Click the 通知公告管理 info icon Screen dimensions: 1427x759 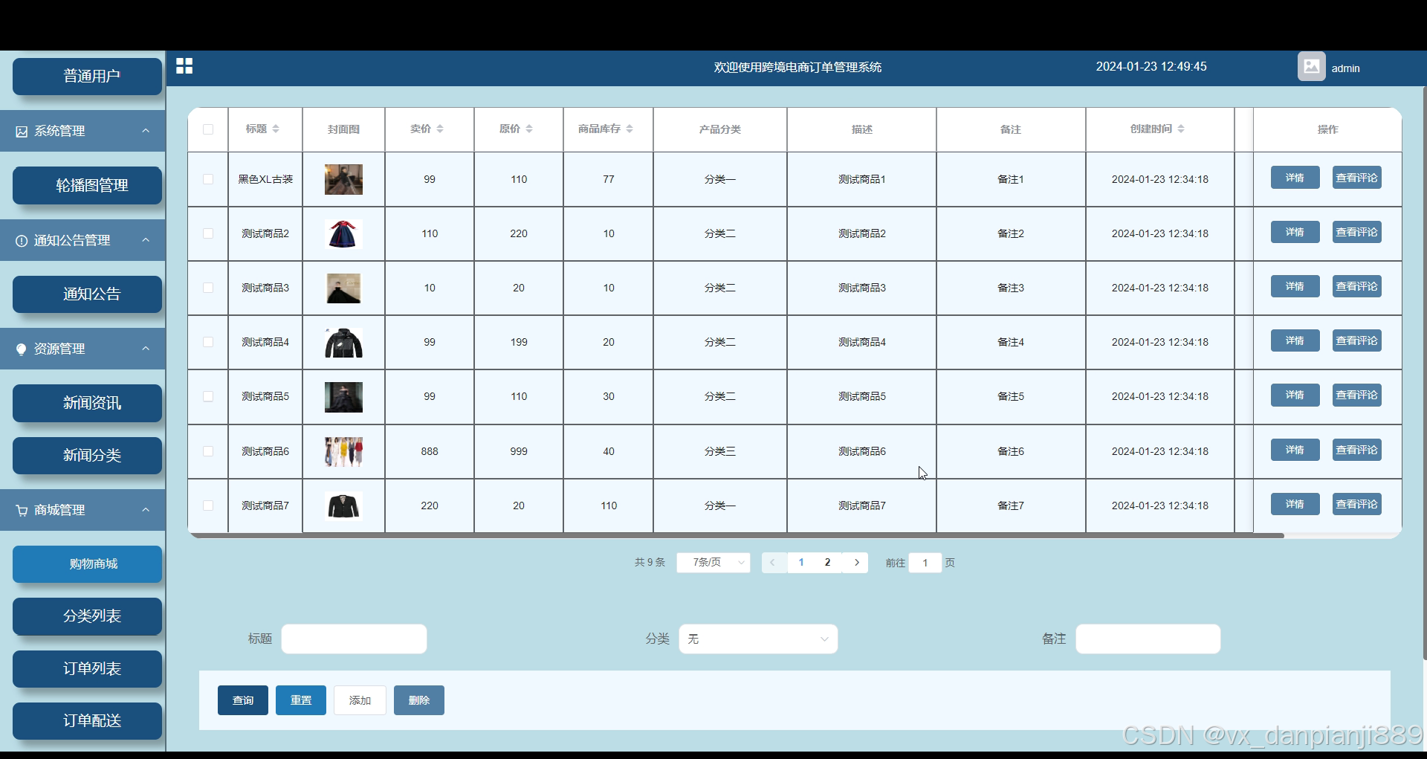(22, 241)
